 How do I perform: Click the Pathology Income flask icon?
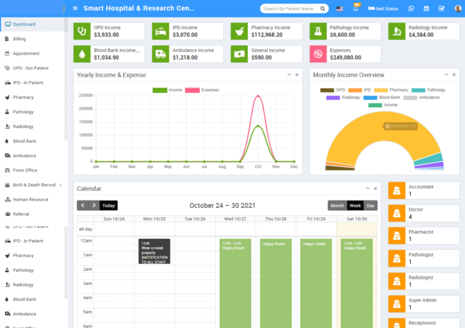[x=318, y=31]
